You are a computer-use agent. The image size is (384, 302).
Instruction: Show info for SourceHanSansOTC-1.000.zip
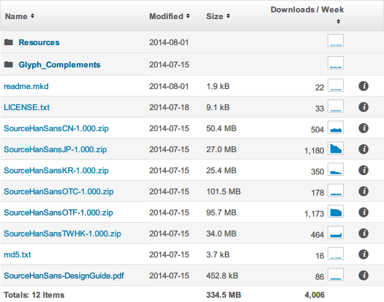[x=364, y=191]
